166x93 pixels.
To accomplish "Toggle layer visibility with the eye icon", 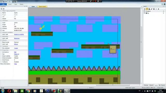I will 147,9.
